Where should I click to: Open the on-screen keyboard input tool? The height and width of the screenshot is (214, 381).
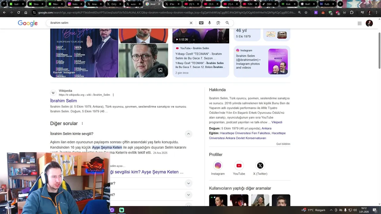201,23
